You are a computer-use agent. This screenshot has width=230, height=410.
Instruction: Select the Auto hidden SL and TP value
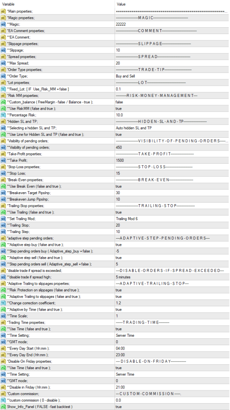(172, 128)
